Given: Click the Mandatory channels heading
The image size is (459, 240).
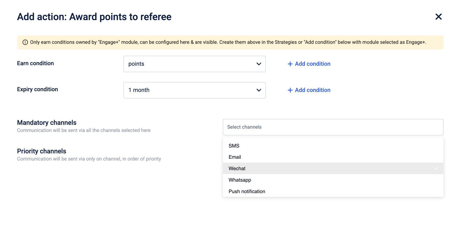Looking at the screenshot, I should tap(47, 123).
